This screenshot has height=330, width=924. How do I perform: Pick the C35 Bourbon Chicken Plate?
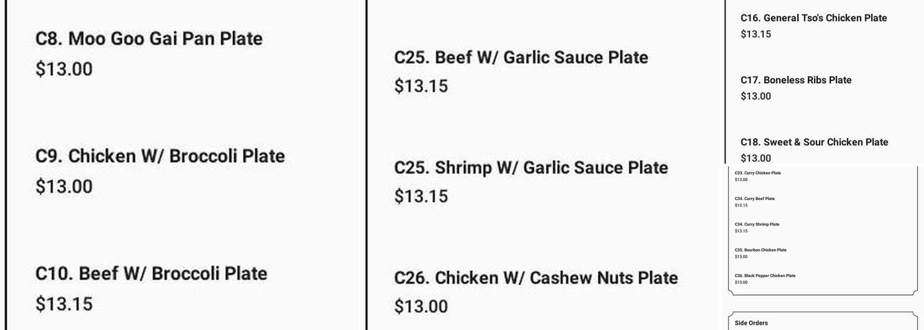pos(760,250)
